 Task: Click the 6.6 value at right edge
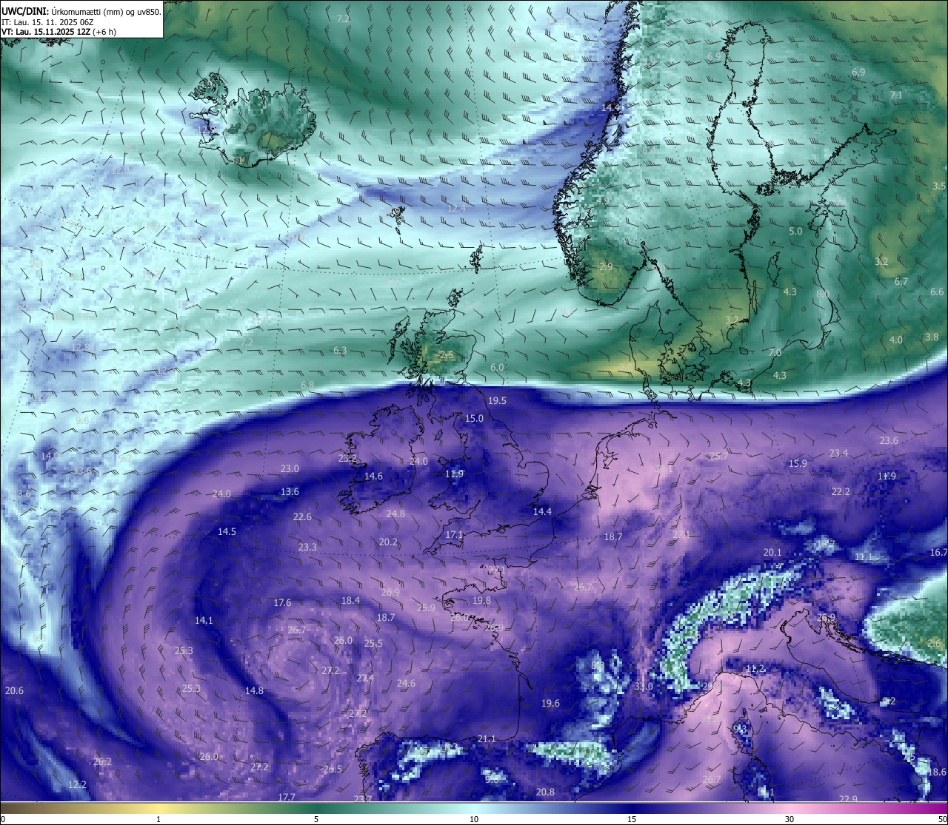point(937,292)
